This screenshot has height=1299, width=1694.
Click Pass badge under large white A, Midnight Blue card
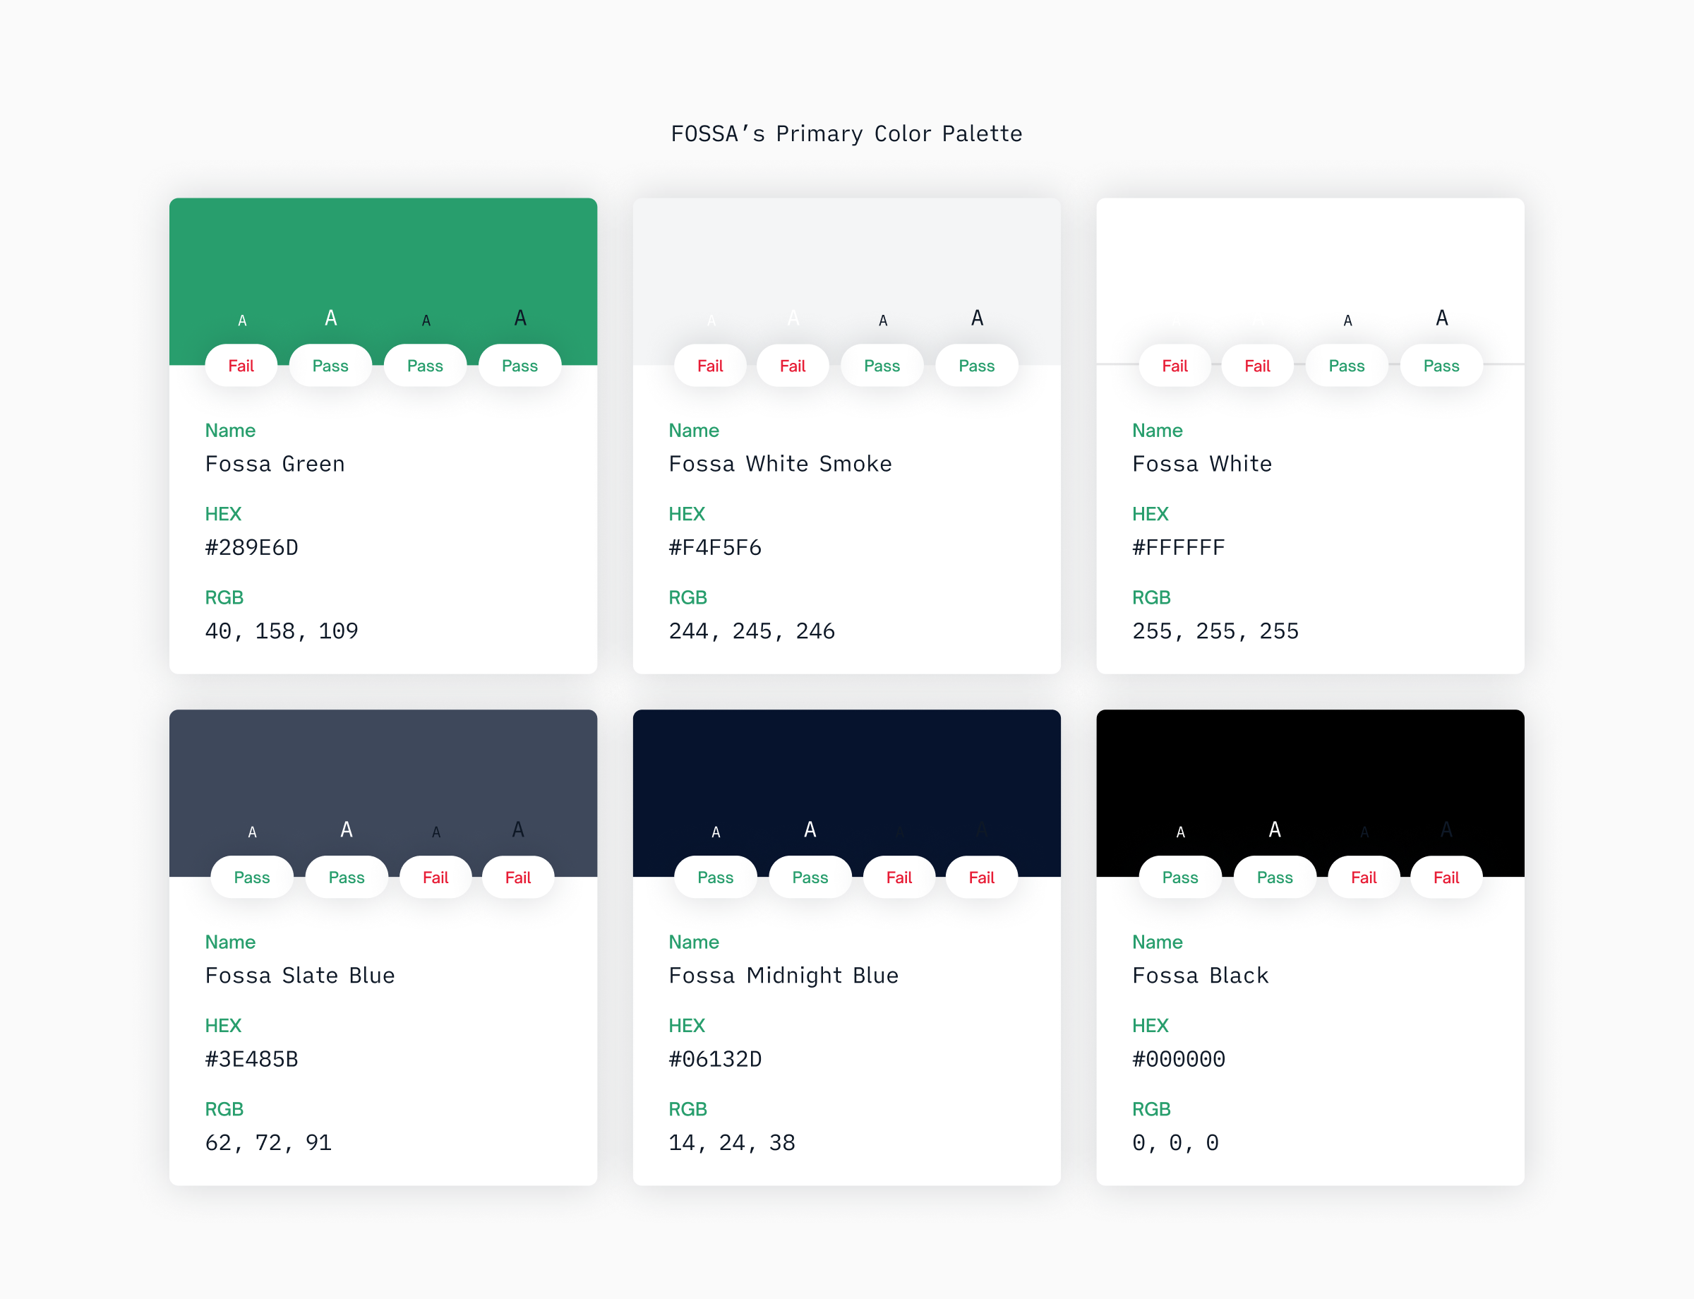[x=810, y=878]
